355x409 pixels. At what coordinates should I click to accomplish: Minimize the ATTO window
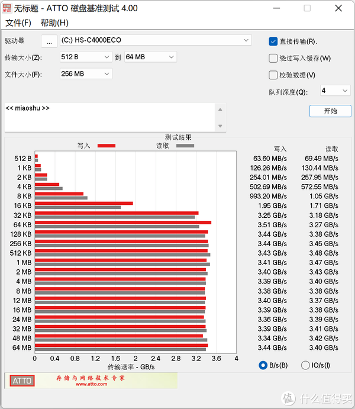(276, 8)
